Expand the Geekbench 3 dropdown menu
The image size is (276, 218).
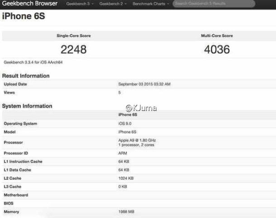coord(80,4)
